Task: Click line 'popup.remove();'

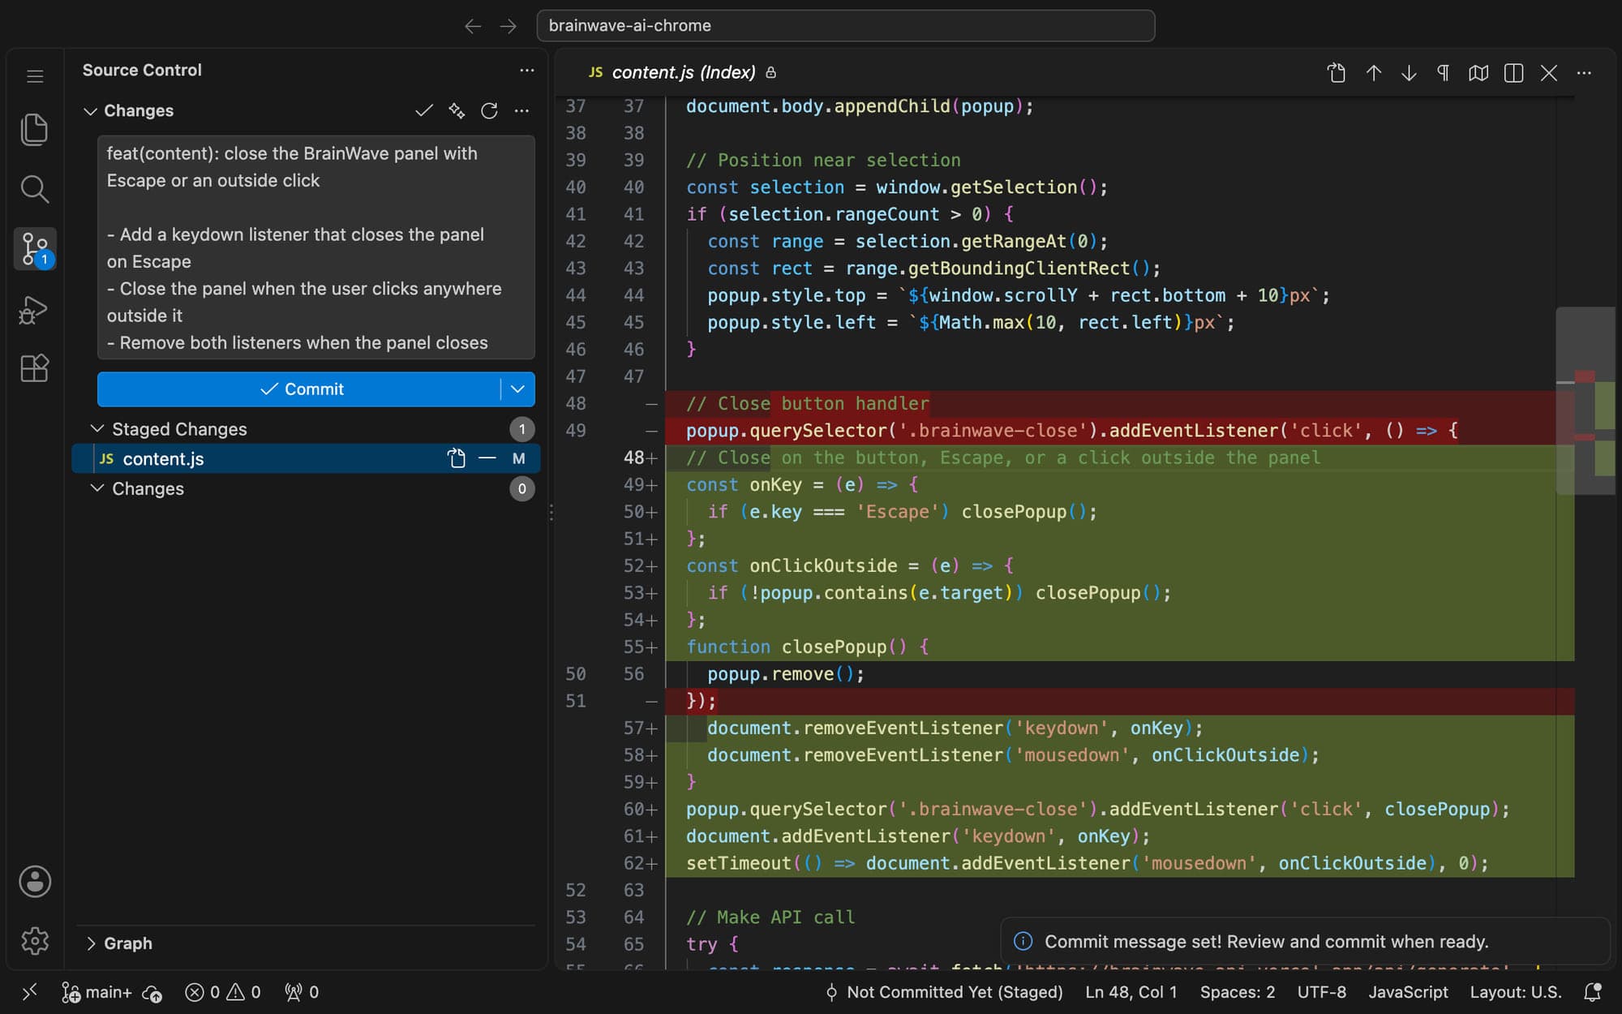Action: pos(785,673)
